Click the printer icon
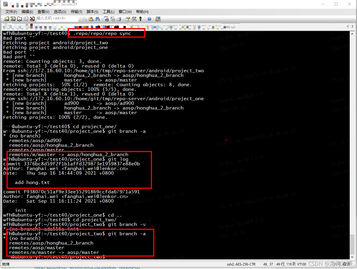This screenshot has height=269, width=357. [x=119, y=19]
